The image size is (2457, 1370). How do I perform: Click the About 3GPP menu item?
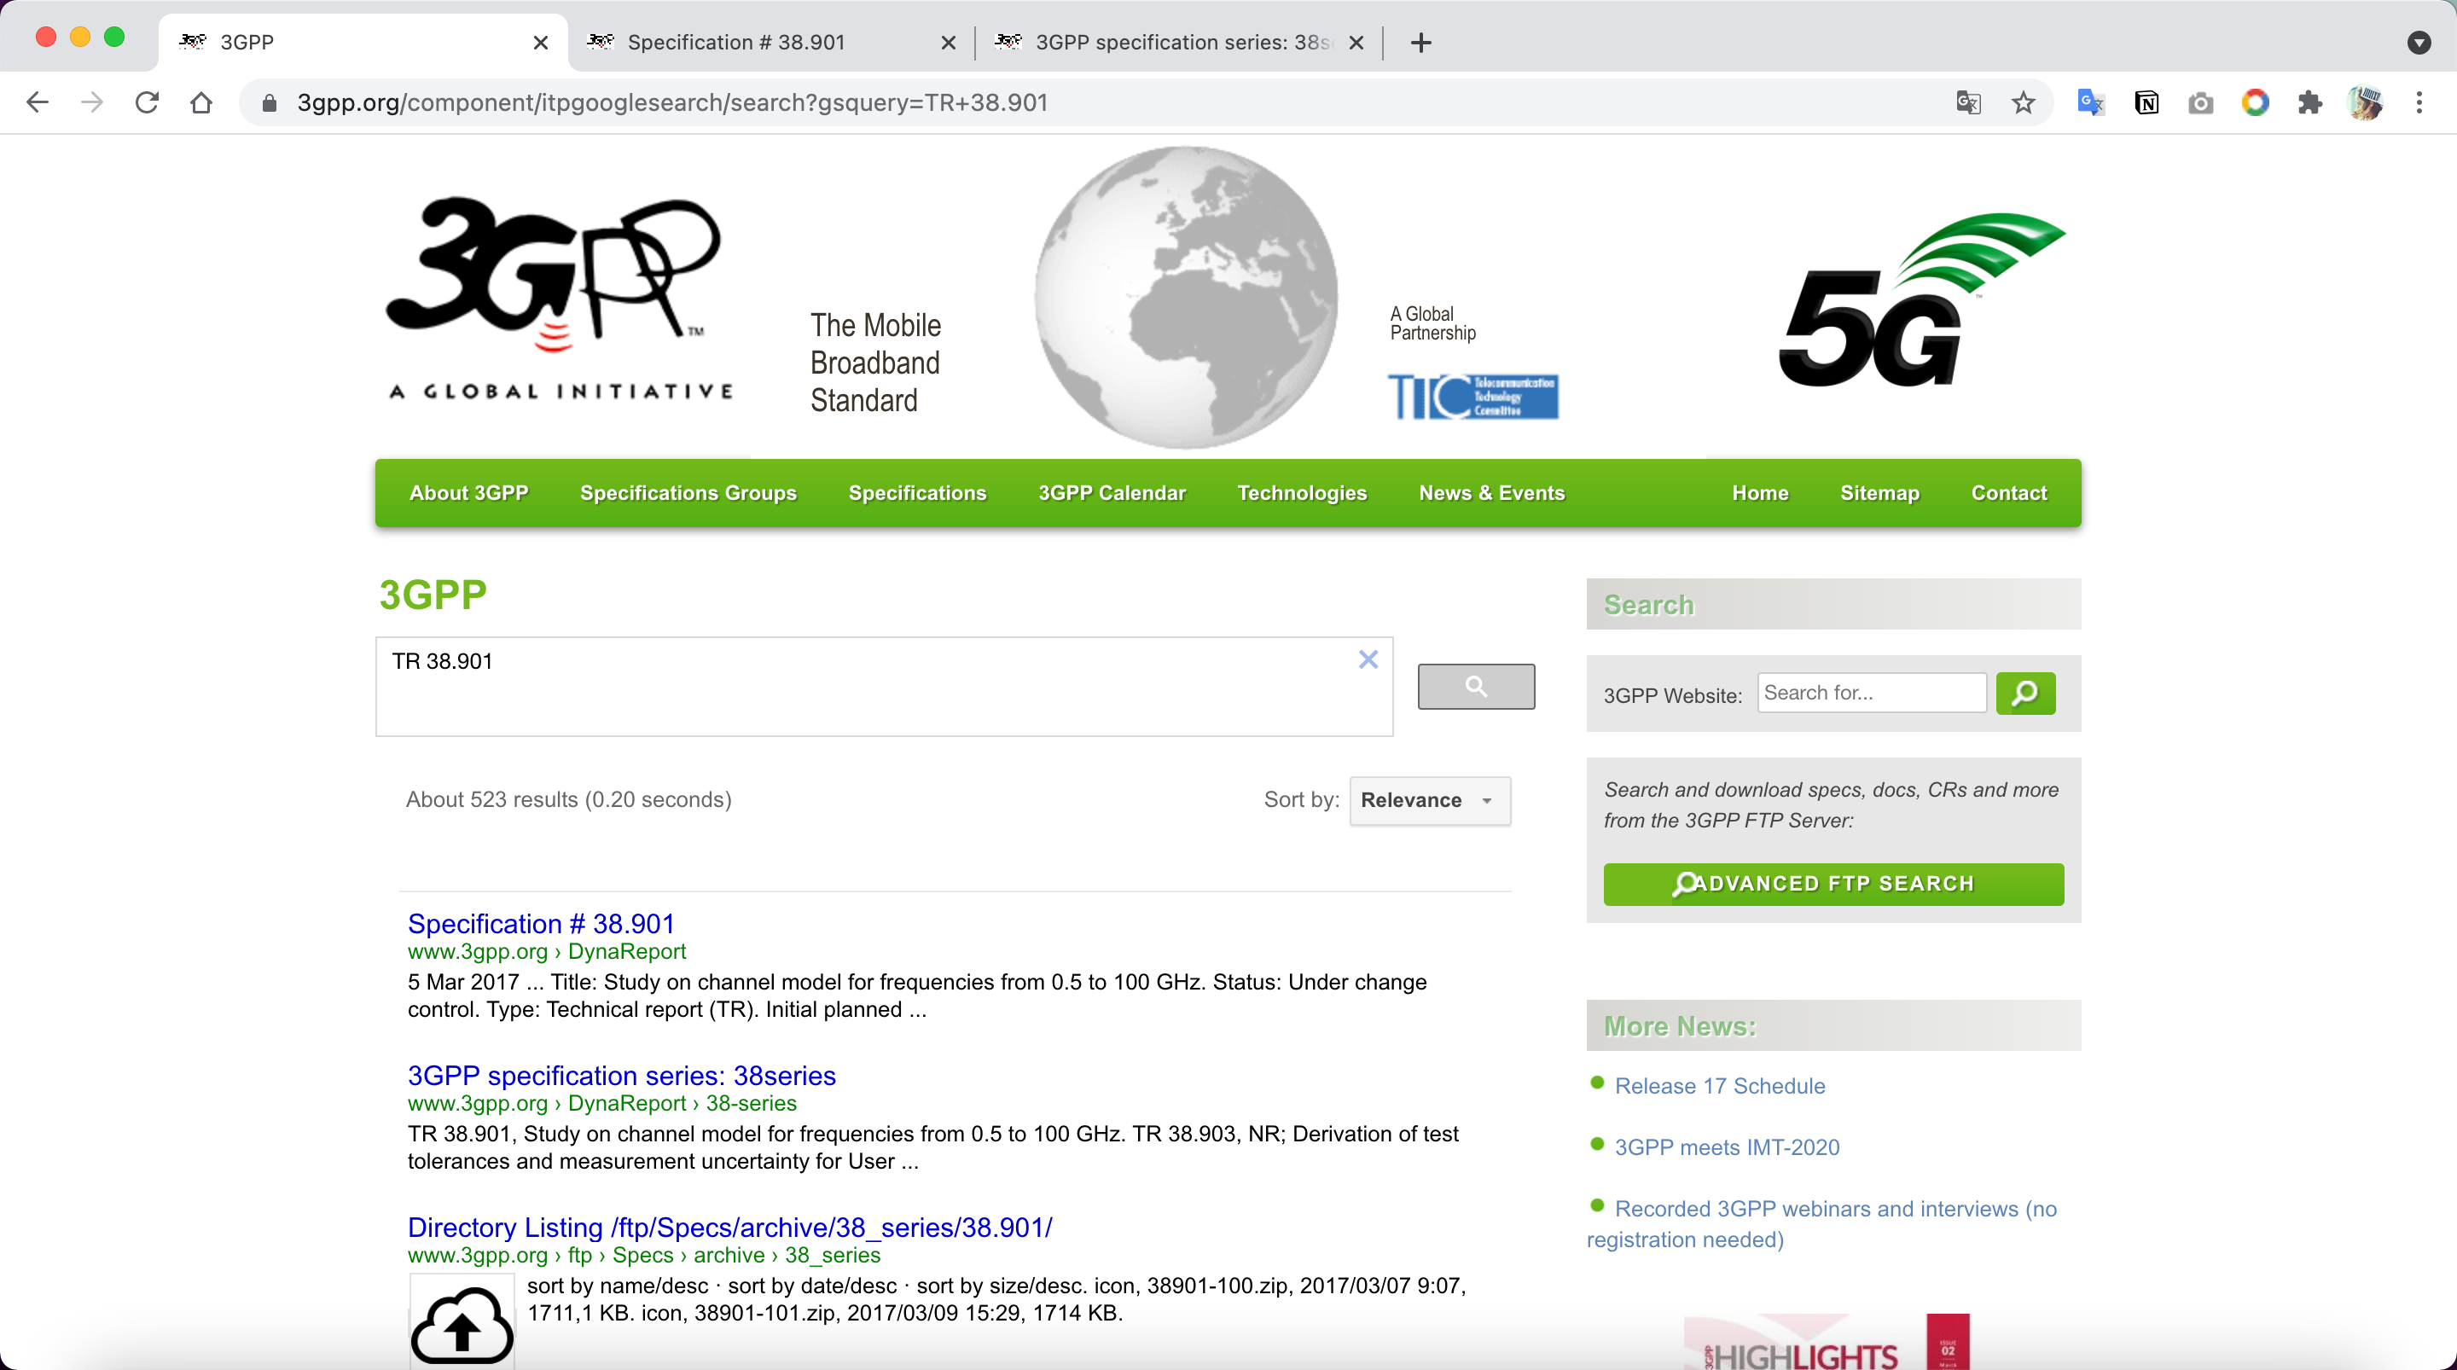point(470,493)
